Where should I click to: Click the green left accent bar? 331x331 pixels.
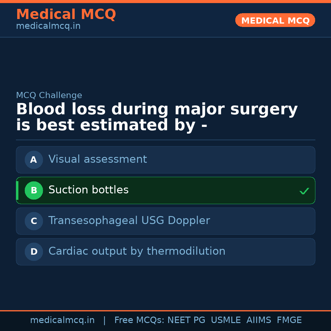click(x=17, y=190)
